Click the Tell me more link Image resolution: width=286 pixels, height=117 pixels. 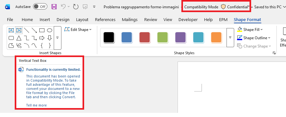pos(36,105)
